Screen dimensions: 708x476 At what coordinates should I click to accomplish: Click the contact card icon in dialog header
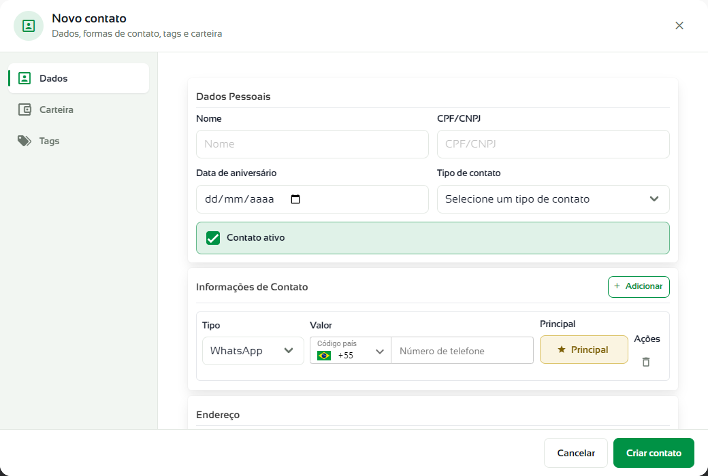(29, 26)
